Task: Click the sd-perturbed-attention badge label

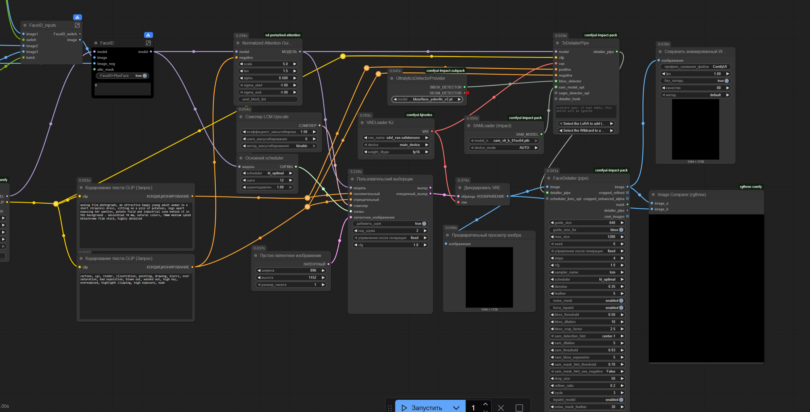Action: click(x=282, y=35)
